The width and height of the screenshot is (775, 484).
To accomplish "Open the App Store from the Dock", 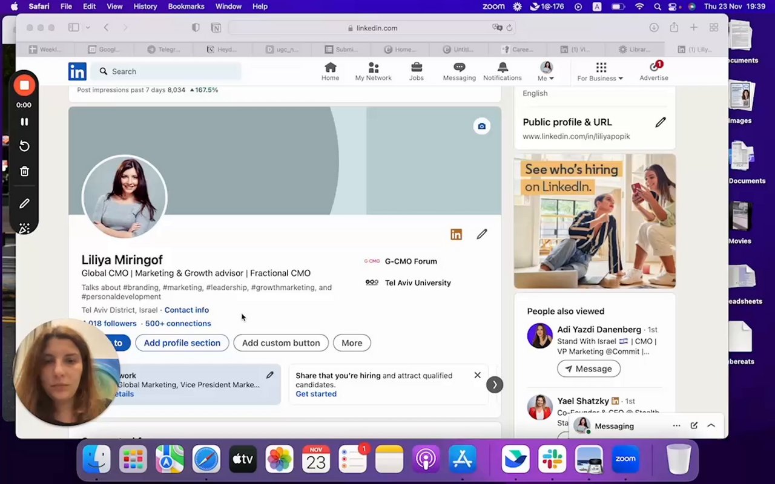I will tap(463, 460).
